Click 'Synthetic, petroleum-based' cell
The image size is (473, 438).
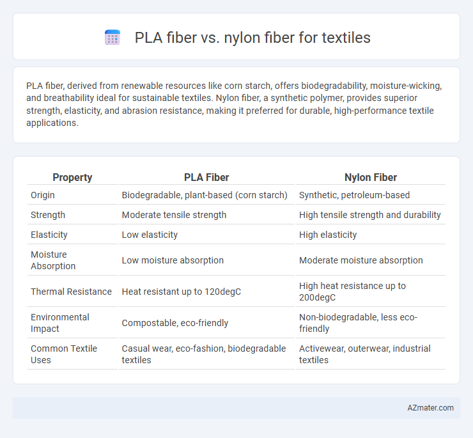click(355, 195)
